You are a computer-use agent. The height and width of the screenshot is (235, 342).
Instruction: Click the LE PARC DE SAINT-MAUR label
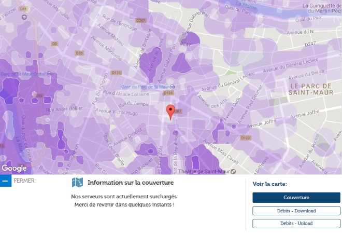tap(311, 89)
